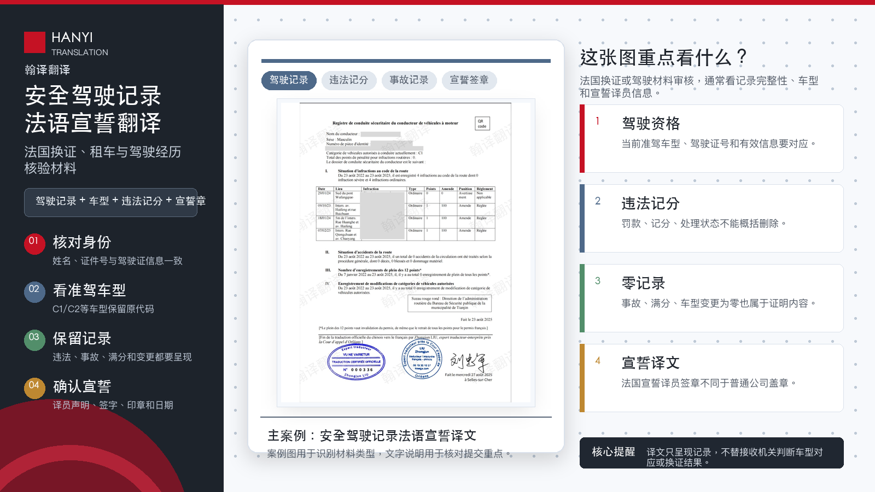This screenshot has height=492, width=875.
Task: Open the French driving record document thumbnail
Action: pyautogui.click(x=406, y=253)
